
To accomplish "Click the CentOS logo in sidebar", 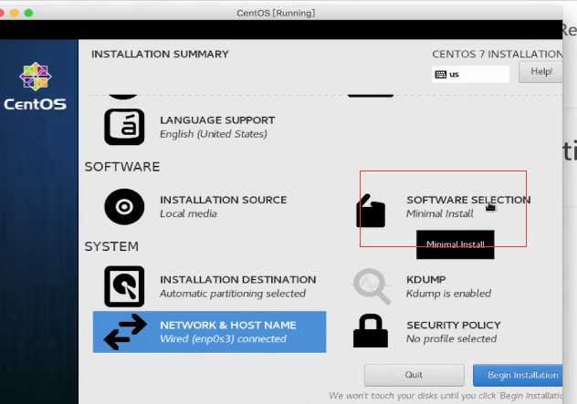I will click(x=36, y=86).
